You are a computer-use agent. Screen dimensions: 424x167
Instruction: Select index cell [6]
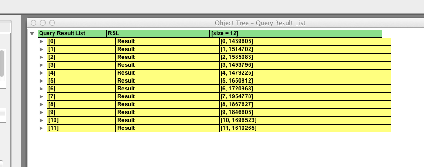pyautogui.click(x=81, y=89)
